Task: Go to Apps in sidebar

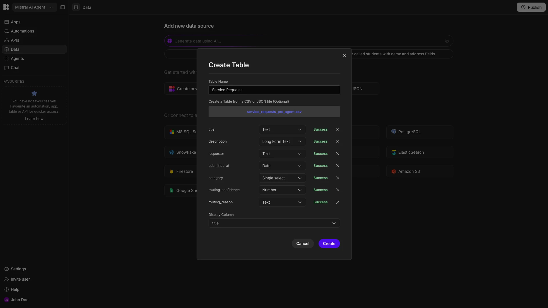Action: coord(34,22)
